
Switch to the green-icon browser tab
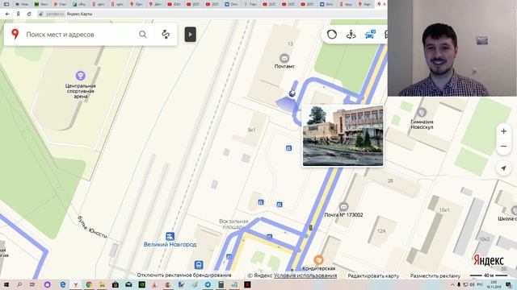(41, 4)
